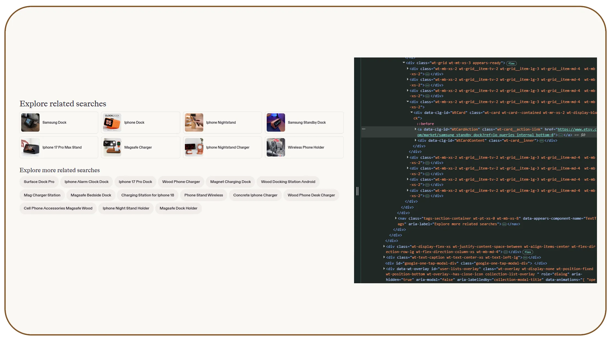
Task: Open the Wireless Phone Holder thumbnail
Action: [x=276, y=147]
